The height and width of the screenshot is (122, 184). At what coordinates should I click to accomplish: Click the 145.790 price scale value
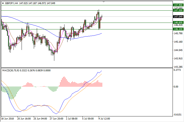point(178,33)
